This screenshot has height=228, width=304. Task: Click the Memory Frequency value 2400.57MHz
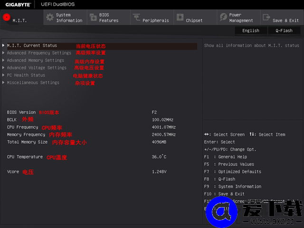164,134
